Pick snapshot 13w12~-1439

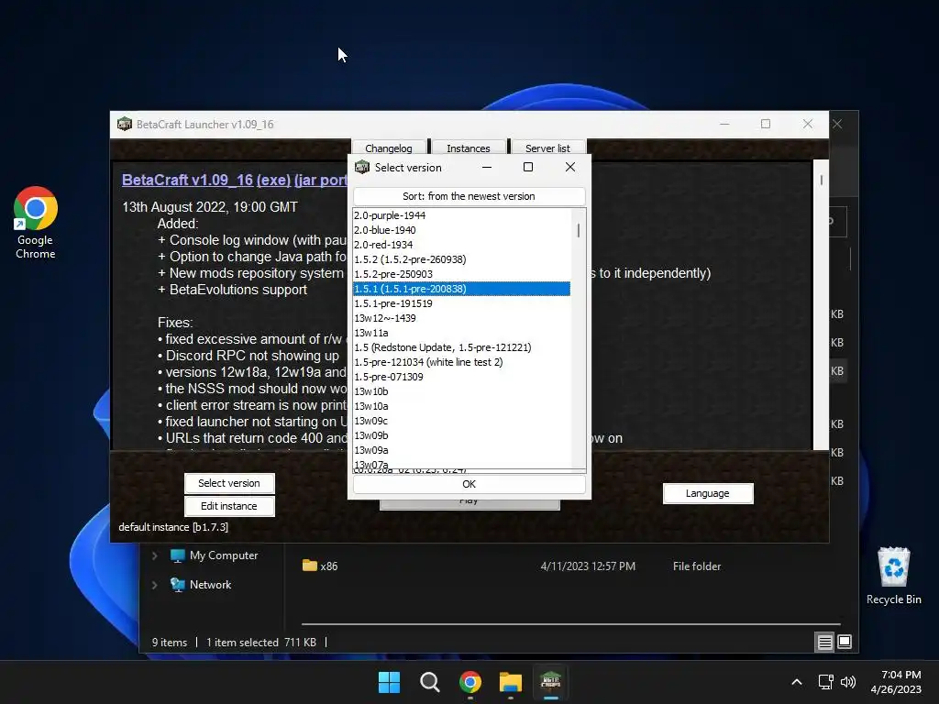(x=461, y=318)
